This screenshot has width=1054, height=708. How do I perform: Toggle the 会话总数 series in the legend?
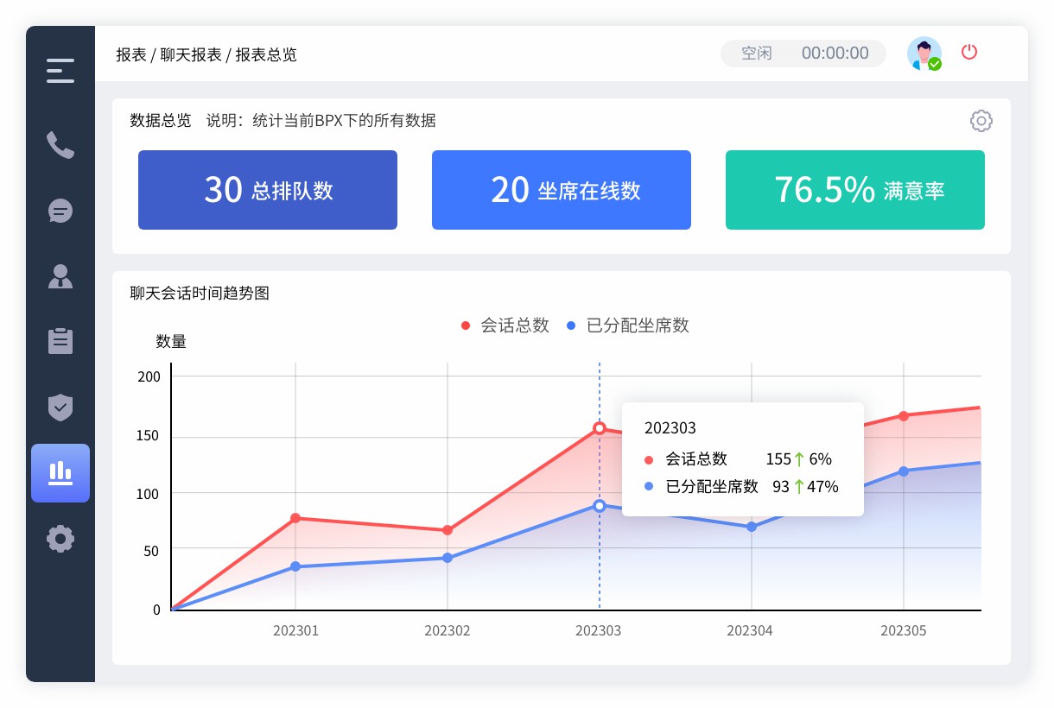pos(505,326)
